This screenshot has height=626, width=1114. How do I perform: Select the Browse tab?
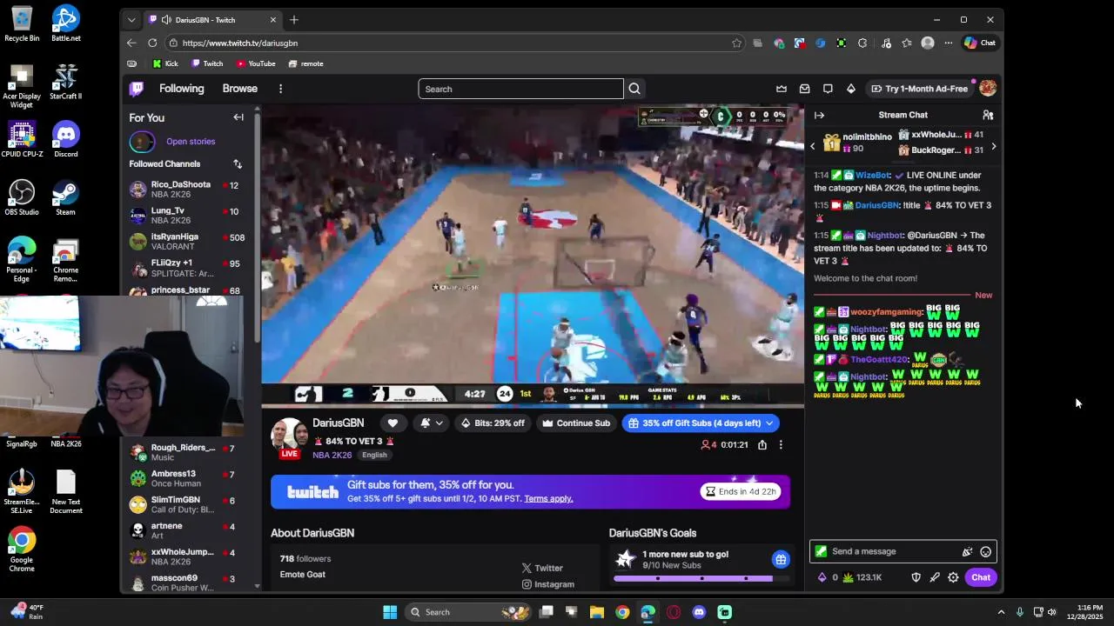pos(239,89)
